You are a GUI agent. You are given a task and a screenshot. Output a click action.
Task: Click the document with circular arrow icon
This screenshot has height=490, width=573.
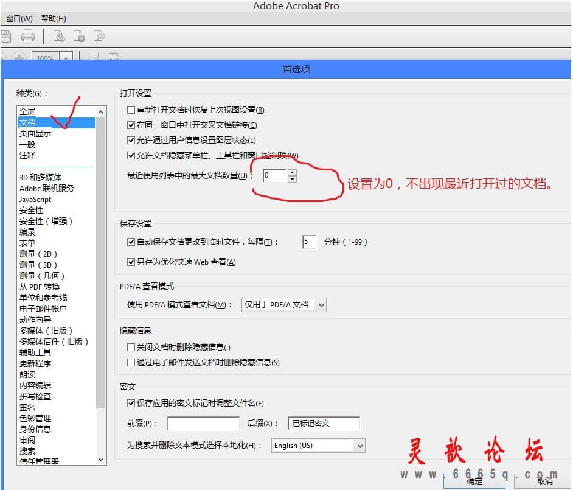pos(59,36)
